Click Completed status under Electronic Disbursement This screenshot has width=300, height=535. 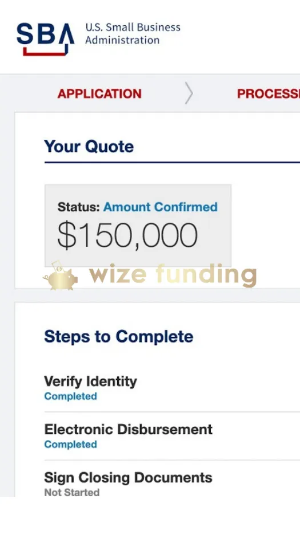click(70, 444)
